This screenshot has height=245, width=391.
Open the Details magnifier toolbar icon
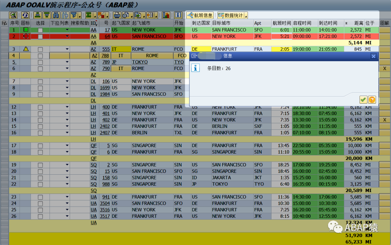click(x=13, y=15)
